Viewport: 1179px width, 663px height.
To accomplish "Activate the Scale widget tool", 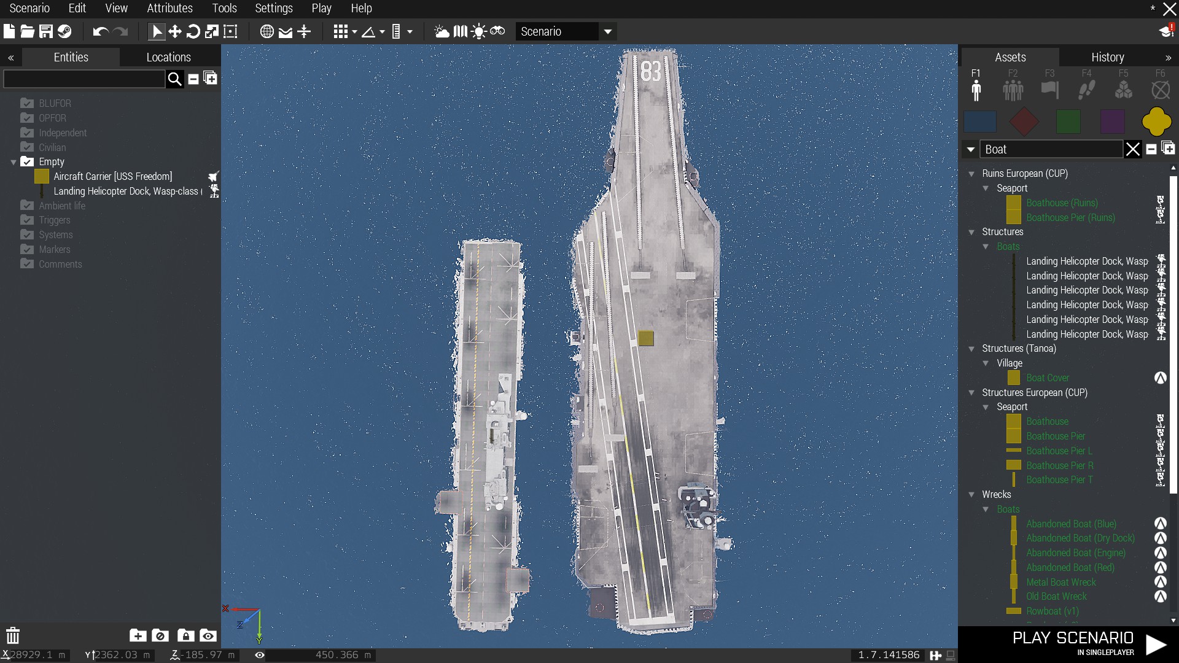I will click(x=212, y=31).
